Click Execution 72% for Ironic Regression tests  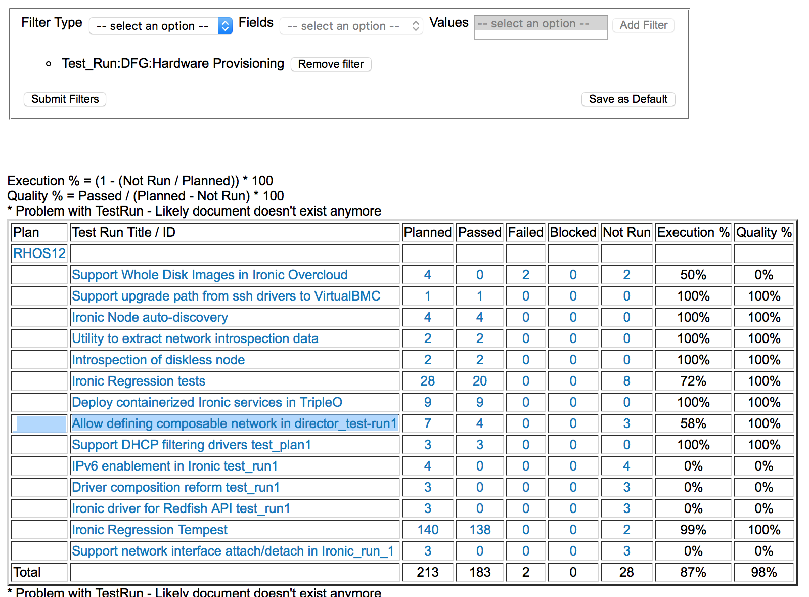(693, 381)
